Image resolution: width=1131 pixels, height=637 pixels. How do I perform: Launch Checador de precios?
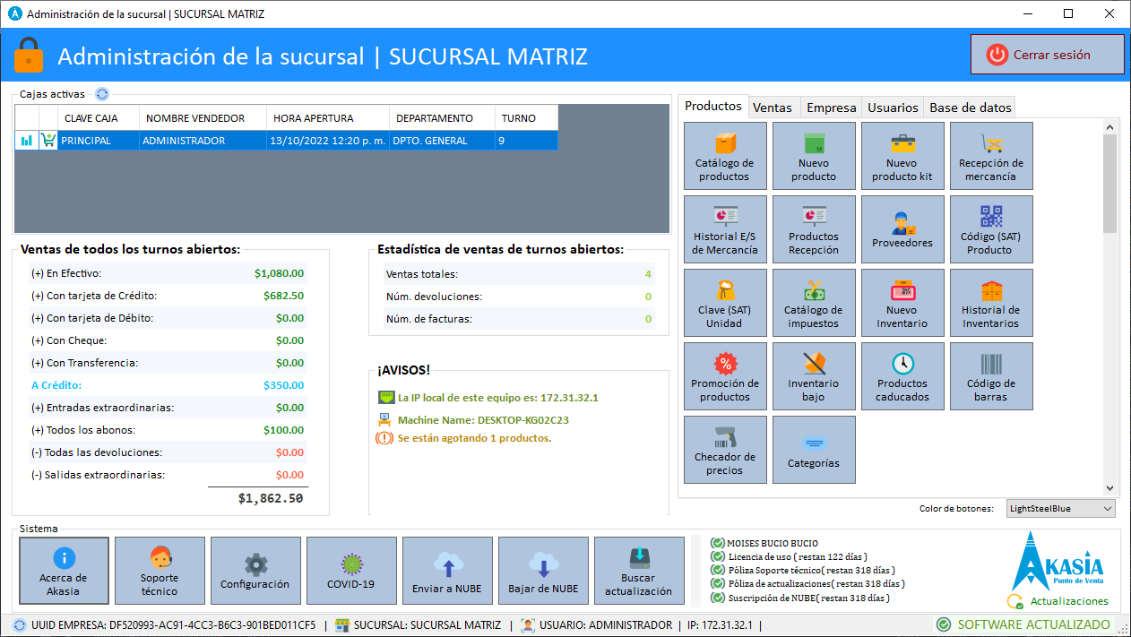click(724, 450)
